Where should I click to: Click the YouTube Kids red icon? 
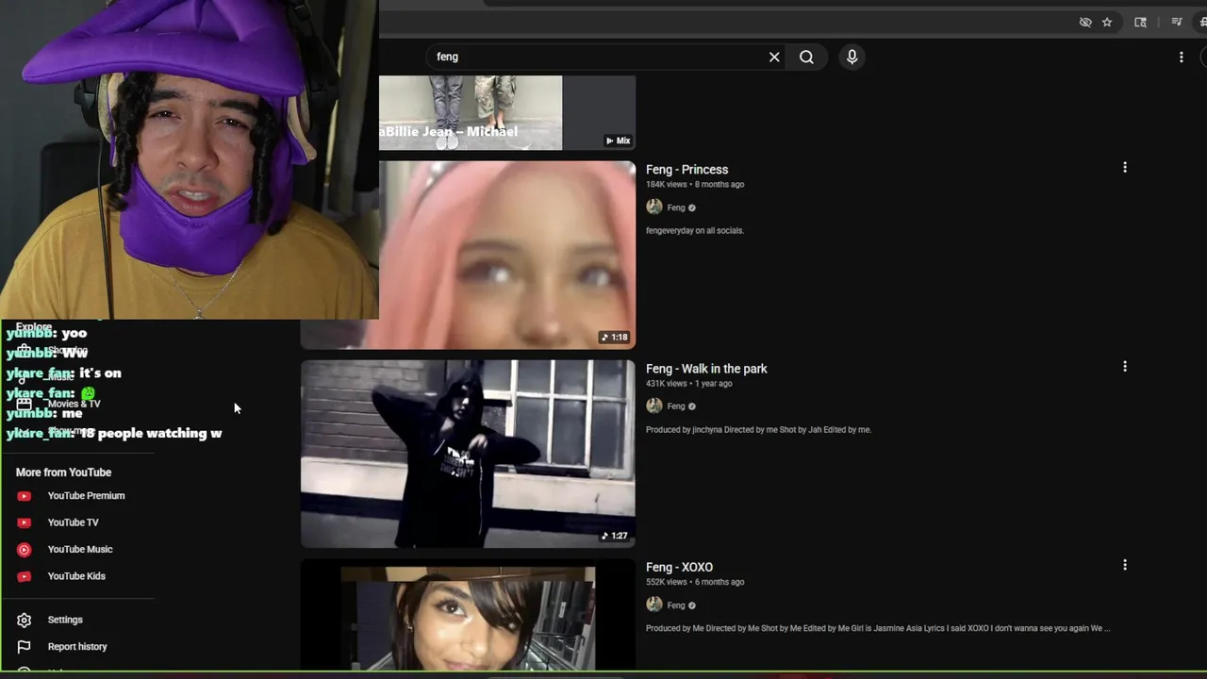click(25, 576)
